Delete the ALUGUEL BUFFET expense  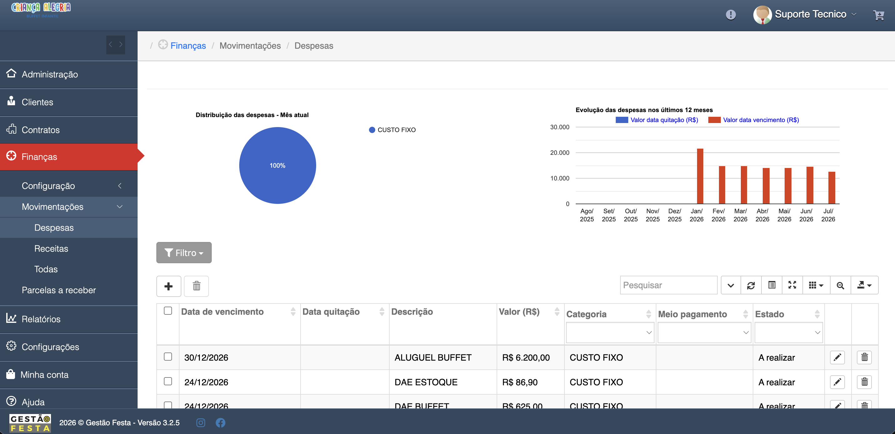[864, 357]
